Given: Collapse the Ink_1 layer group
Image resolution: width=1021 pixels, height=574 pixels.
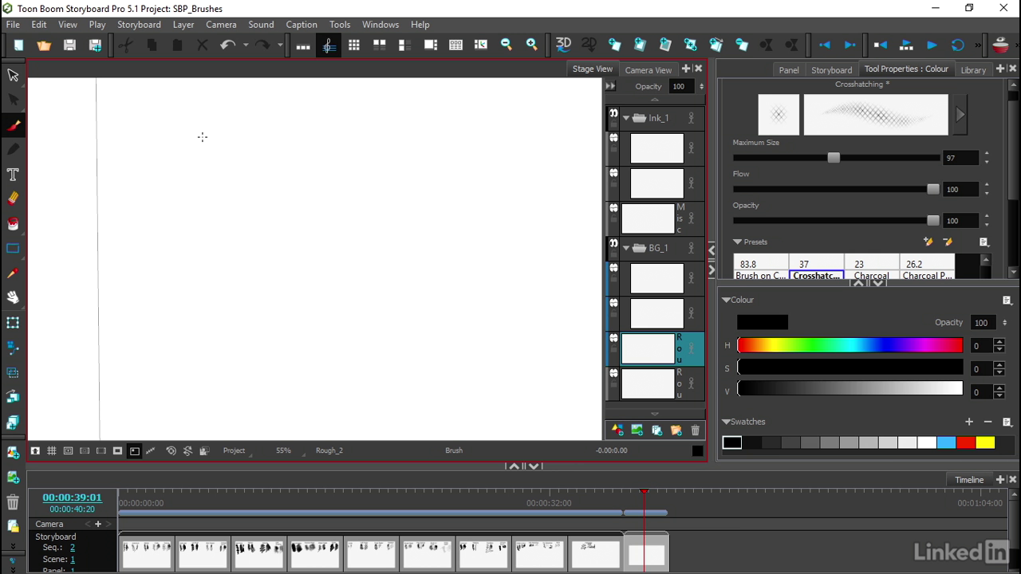Looking at the screenshot, I should (x=626, y=118).
